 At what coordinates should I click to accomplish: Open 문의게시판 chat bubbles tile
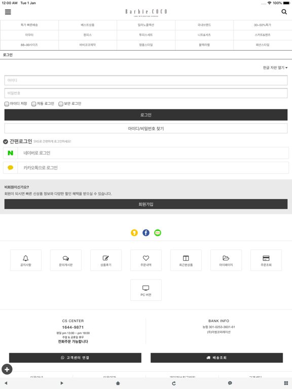click(x=66, y=260)
